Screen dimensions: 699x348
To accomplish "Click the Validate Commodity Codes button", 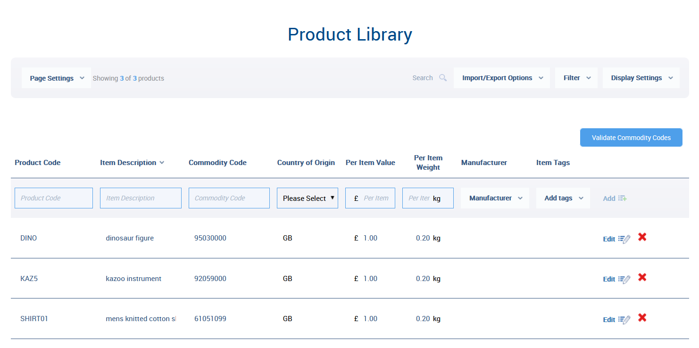I will coord(631,137).
